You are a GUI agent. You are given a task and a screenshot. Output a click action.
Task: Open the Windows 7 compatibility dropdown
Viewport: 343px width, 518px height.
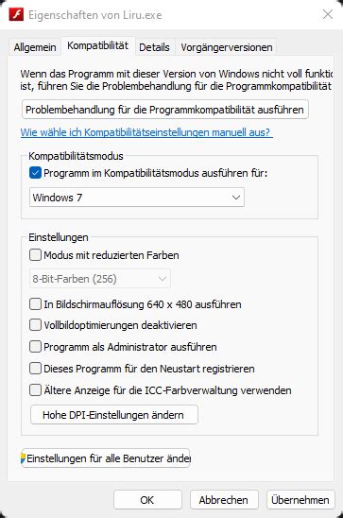pyautogui.click(x=137, y=198)
